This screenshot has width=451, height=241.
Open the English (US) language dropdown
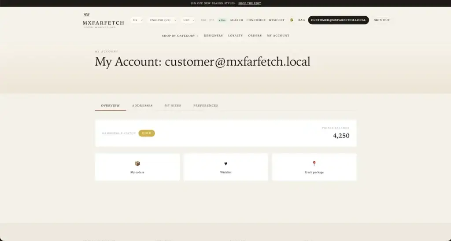click(x=162, y=20)
